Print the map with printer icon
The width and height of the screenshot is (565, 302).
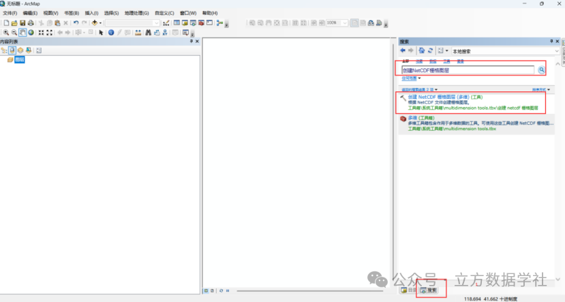31,23
